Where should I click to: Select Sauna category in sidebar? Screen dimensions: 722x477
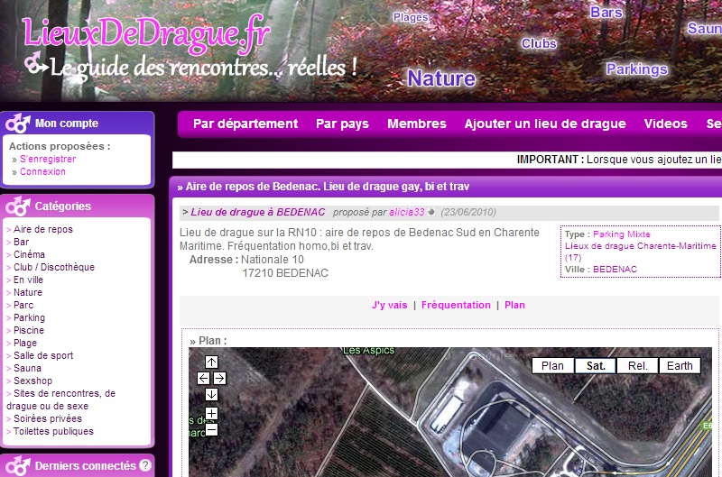click(x=27, y=369)
